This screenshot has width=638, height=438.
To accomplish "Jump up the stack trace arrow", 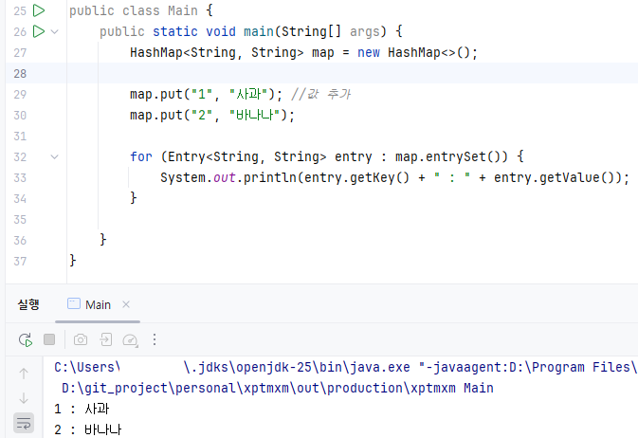I will (x=24, y=373).
